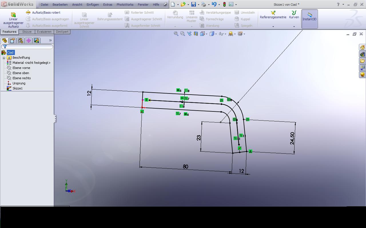The width and height of the screenshot is (366, 228).
Task: Open the Extras menu
Action: (x=108, y=5)
